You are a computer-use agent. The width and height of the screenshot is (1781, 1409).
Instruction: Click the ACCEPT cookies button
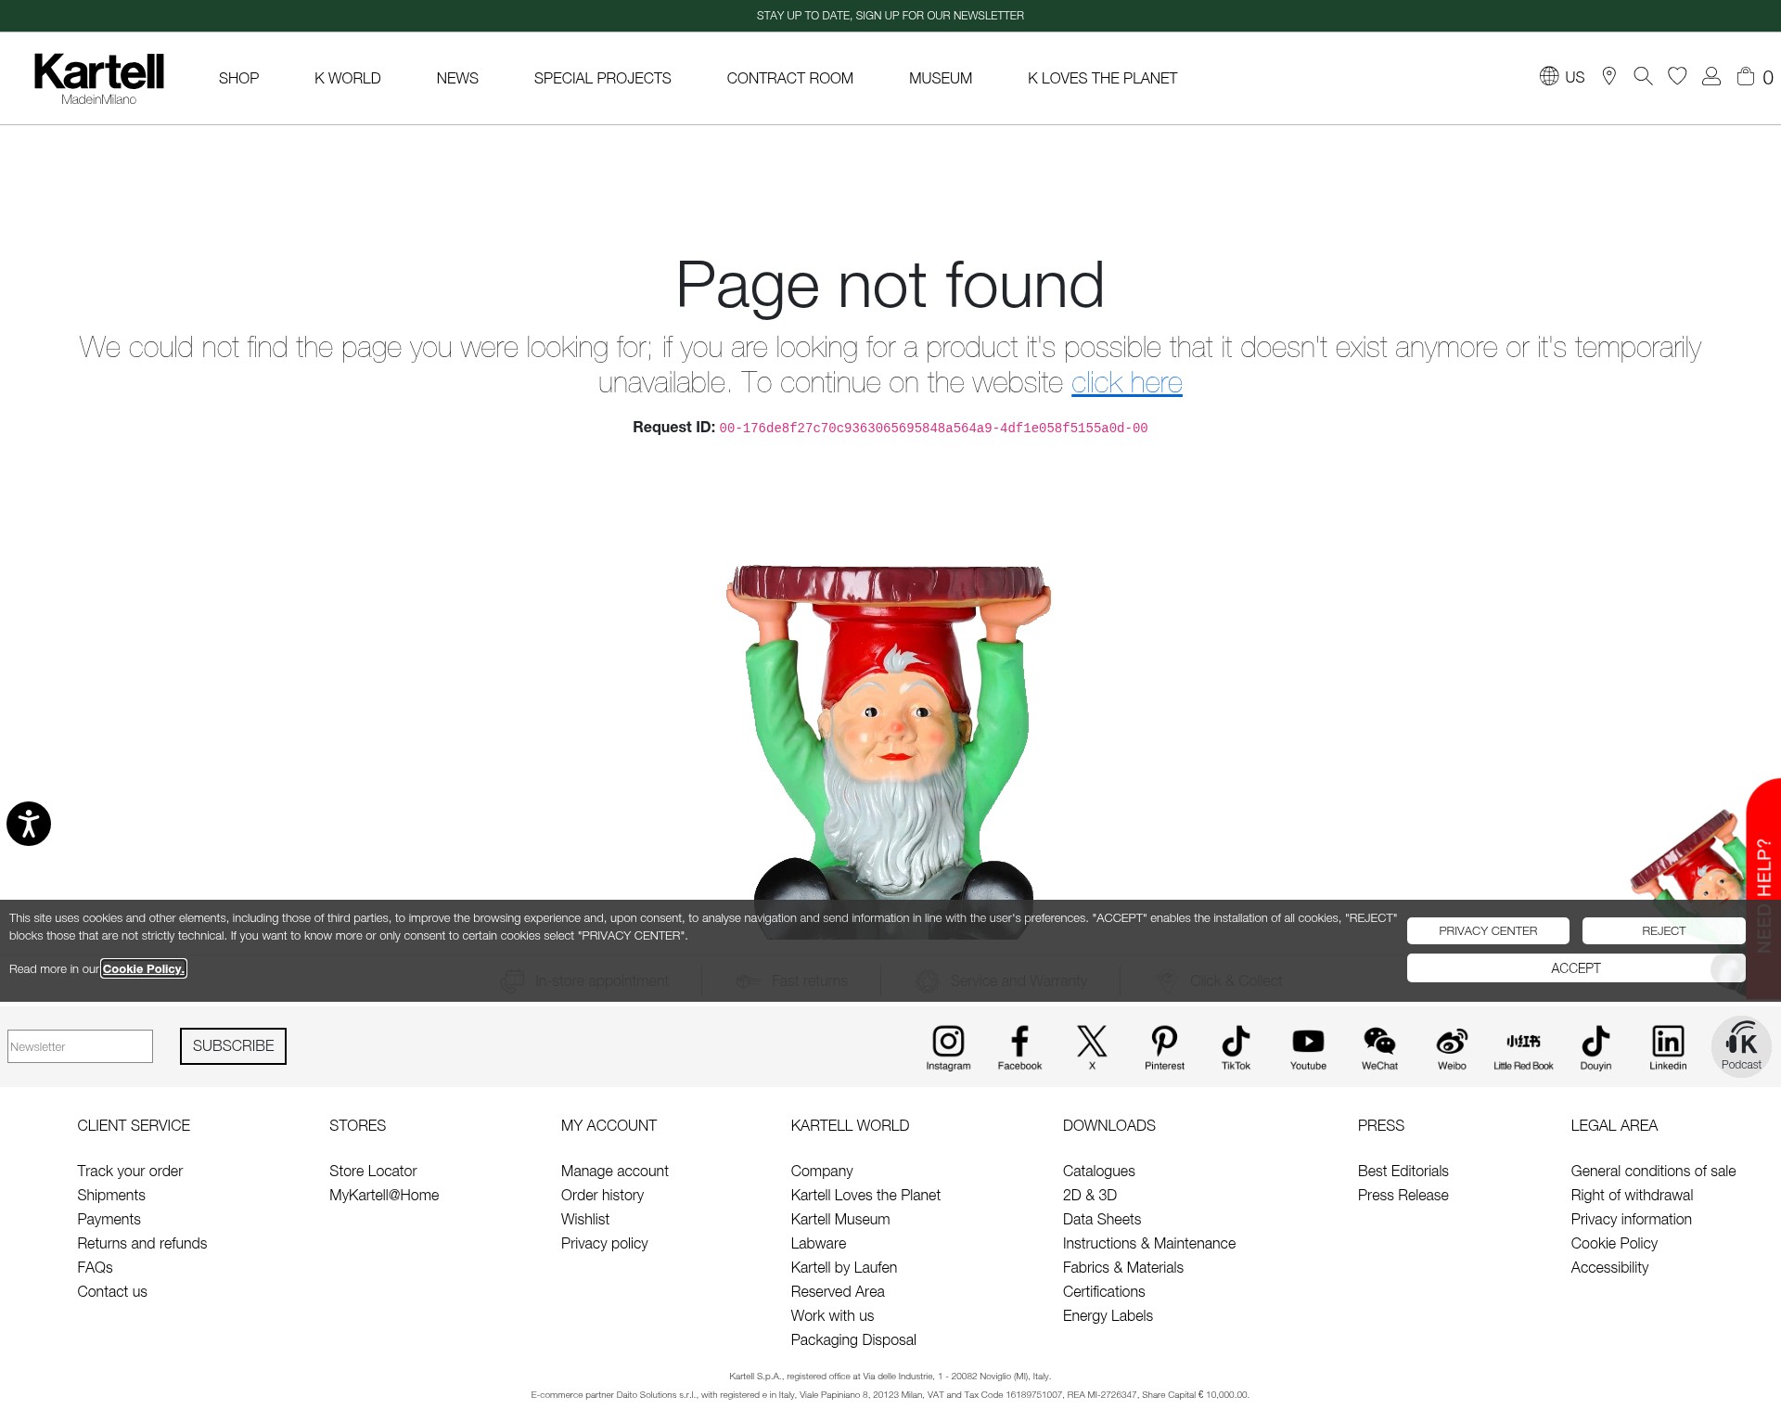pyautogui.click(x=1576, y=967)
